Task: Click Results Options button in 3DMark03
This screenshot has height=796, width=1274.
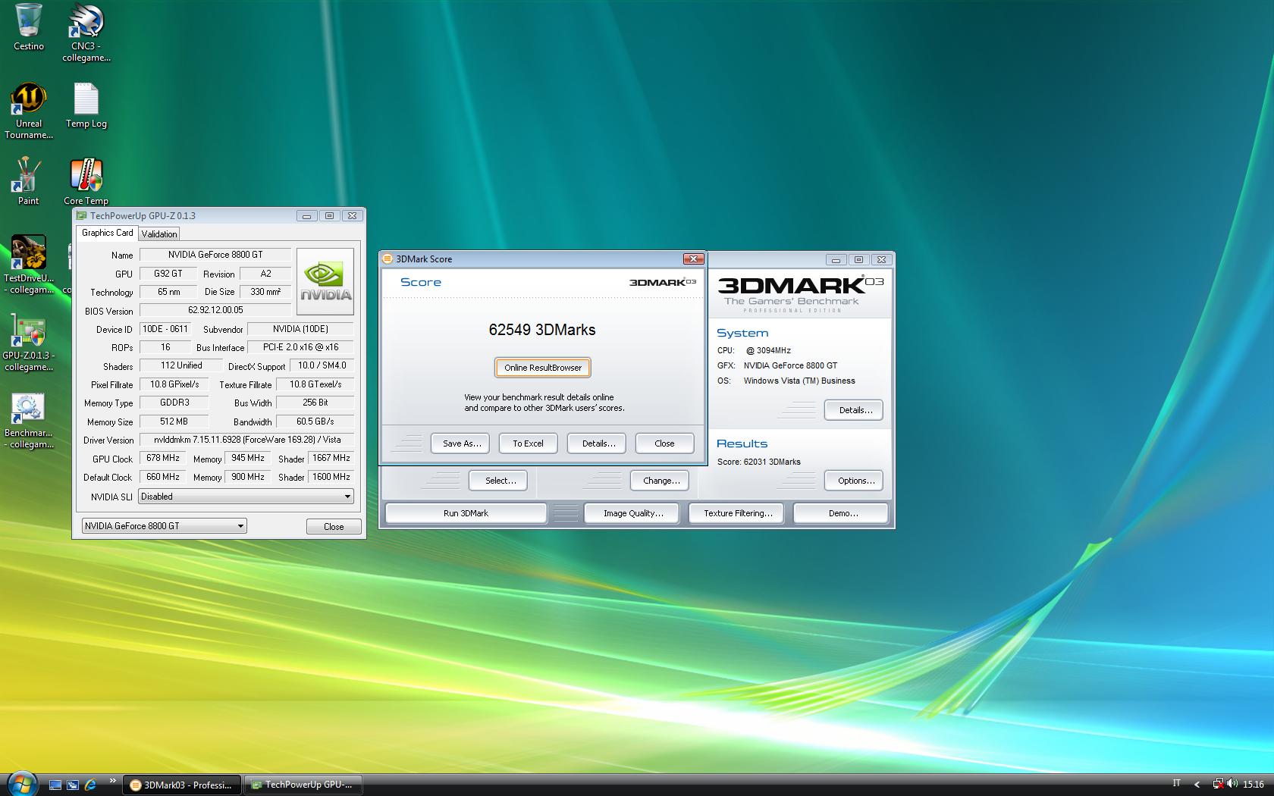Action: pyautogui.click(x=854, y=481)
